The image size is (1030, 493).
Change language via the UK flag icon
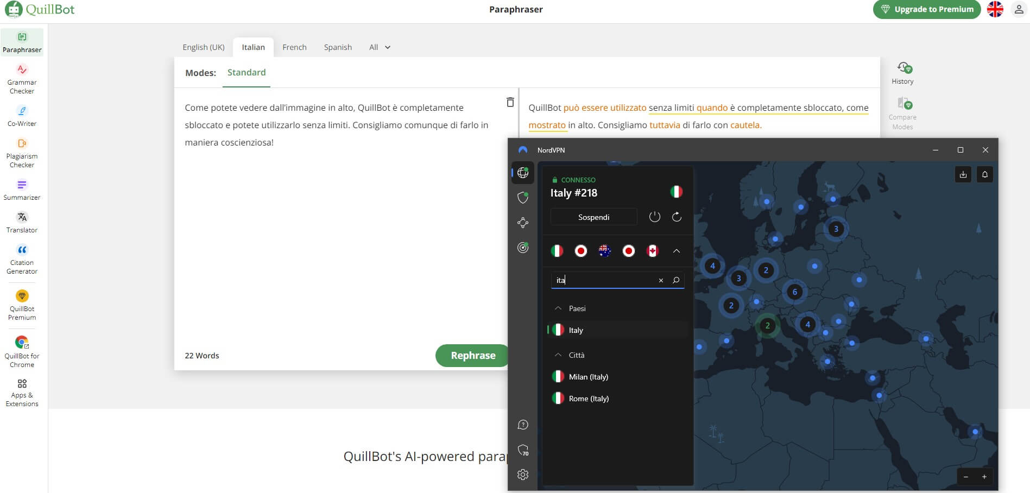[995, 9]
